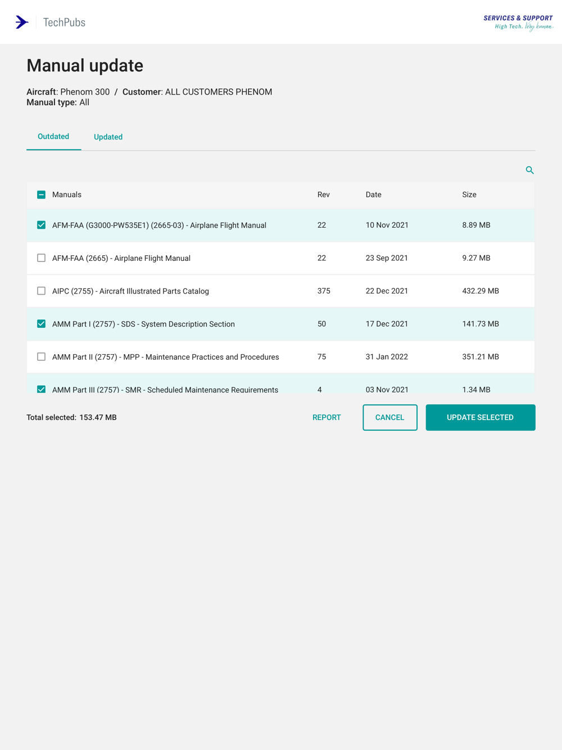This screenshot has height=750, width=562.
Task: Switch to the Updated tab
Action: pyautogui.click(x=108, y=137)
